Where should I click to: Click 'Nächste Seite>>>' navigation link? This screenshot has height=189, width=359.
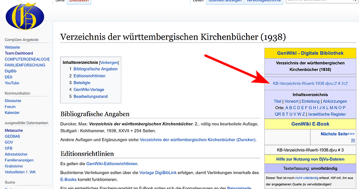click(x=338, y=134)
